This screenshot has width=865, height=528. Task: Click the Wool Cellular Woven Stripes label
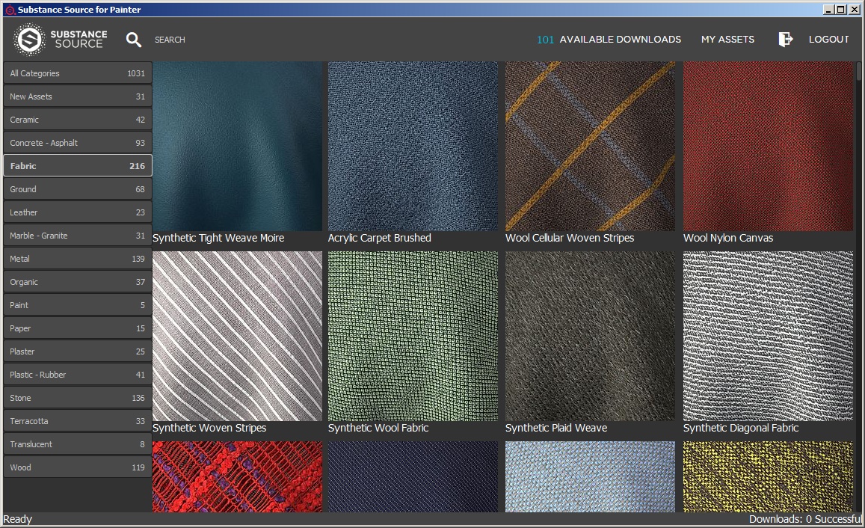tap(570, 238)
